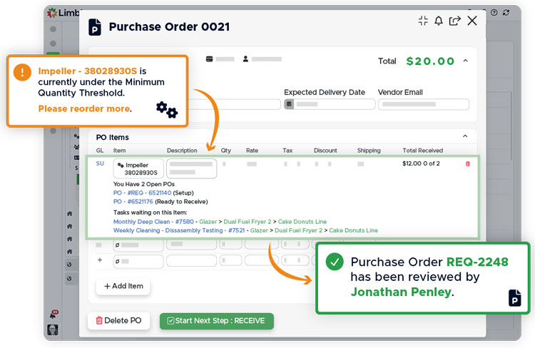Click the Add Item button

[x=123, y=286]
